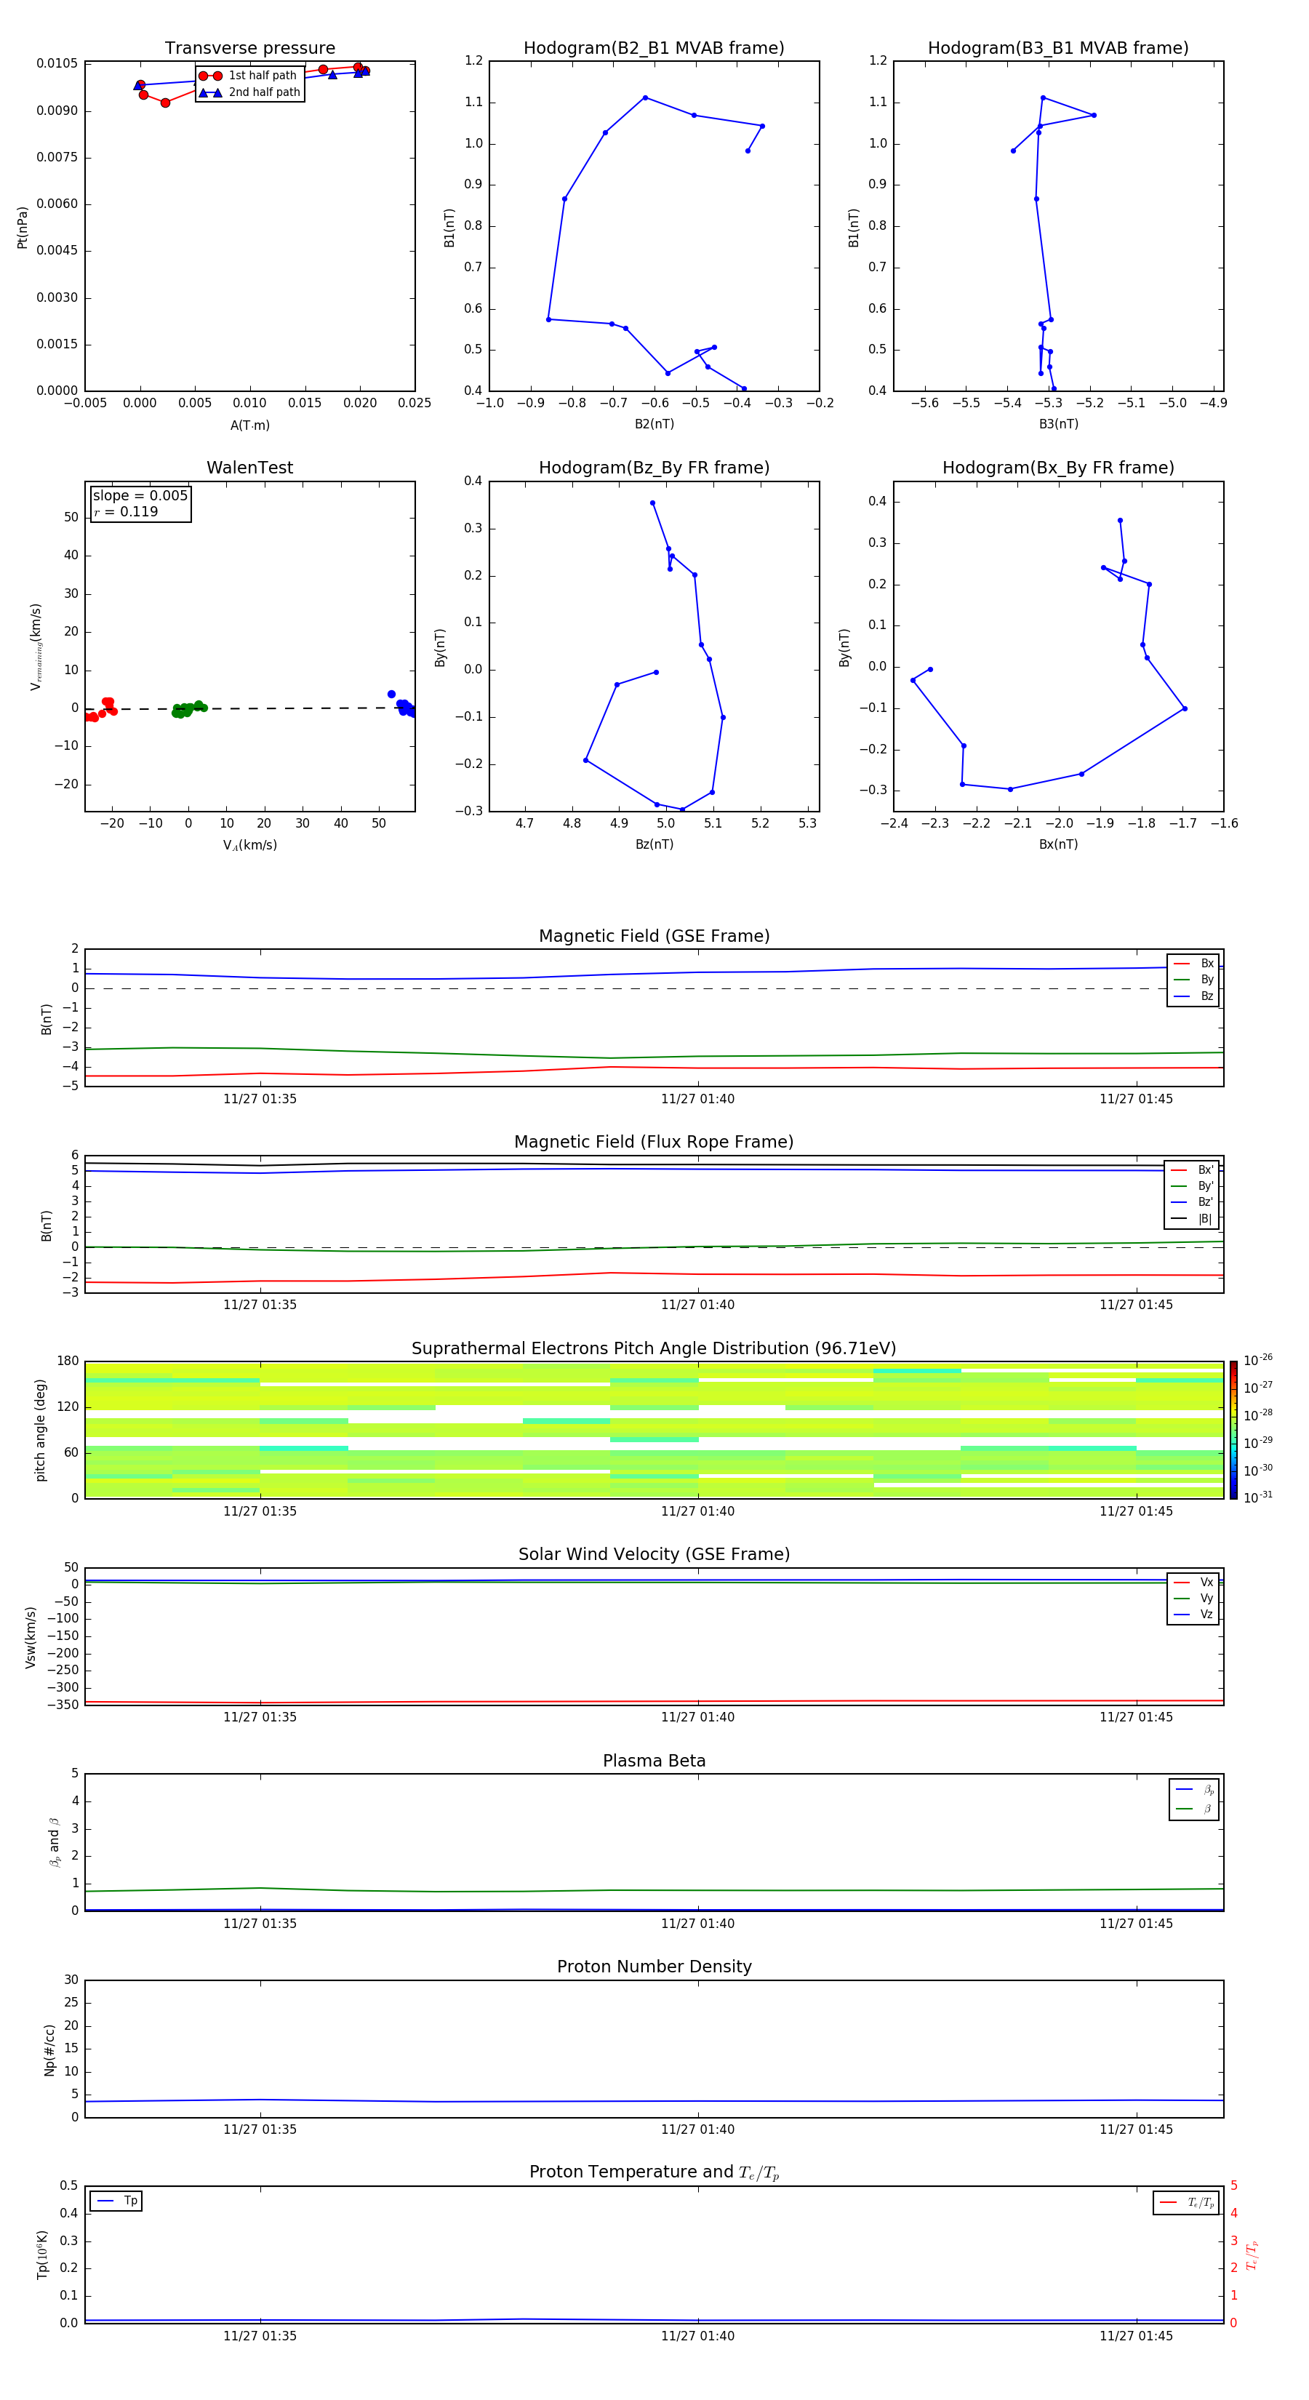Image resolution: width=1309 pixels, height=2400 pixels.
Task: Click the blue cluster of points in WalenTest
Action: pos(402,705)
